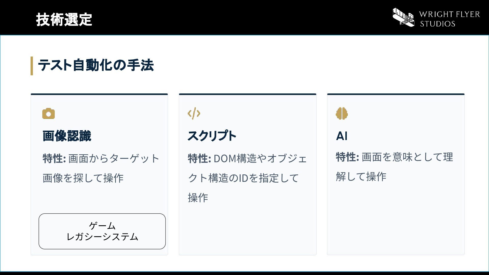This screenshot has height=275, width=489.
Task: Click the WRIGHT FLYER STUDIOS text logo
Action: [450, 19]
